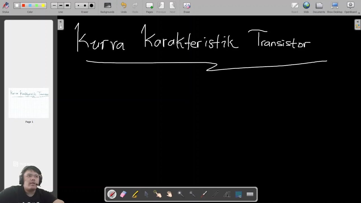Choose the thick line width
Screen dimensions: 361x203
pos(67,5)
